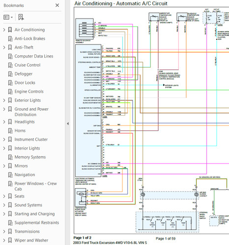Go to Cruise Control bookmark

point(28,65)
